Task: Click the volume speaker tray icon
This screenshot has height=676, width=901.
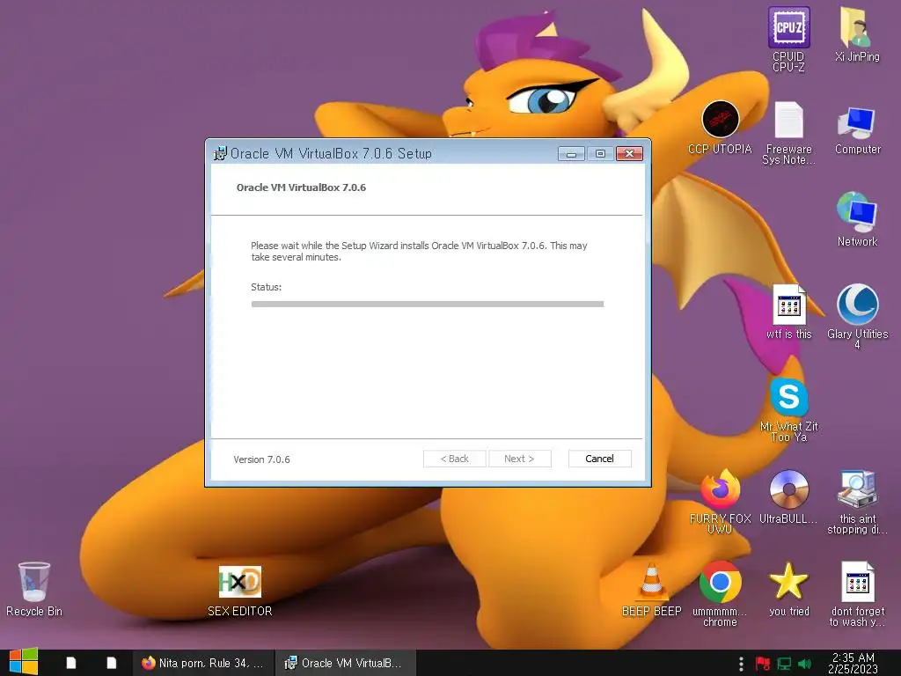Action: tap(804, 664)
